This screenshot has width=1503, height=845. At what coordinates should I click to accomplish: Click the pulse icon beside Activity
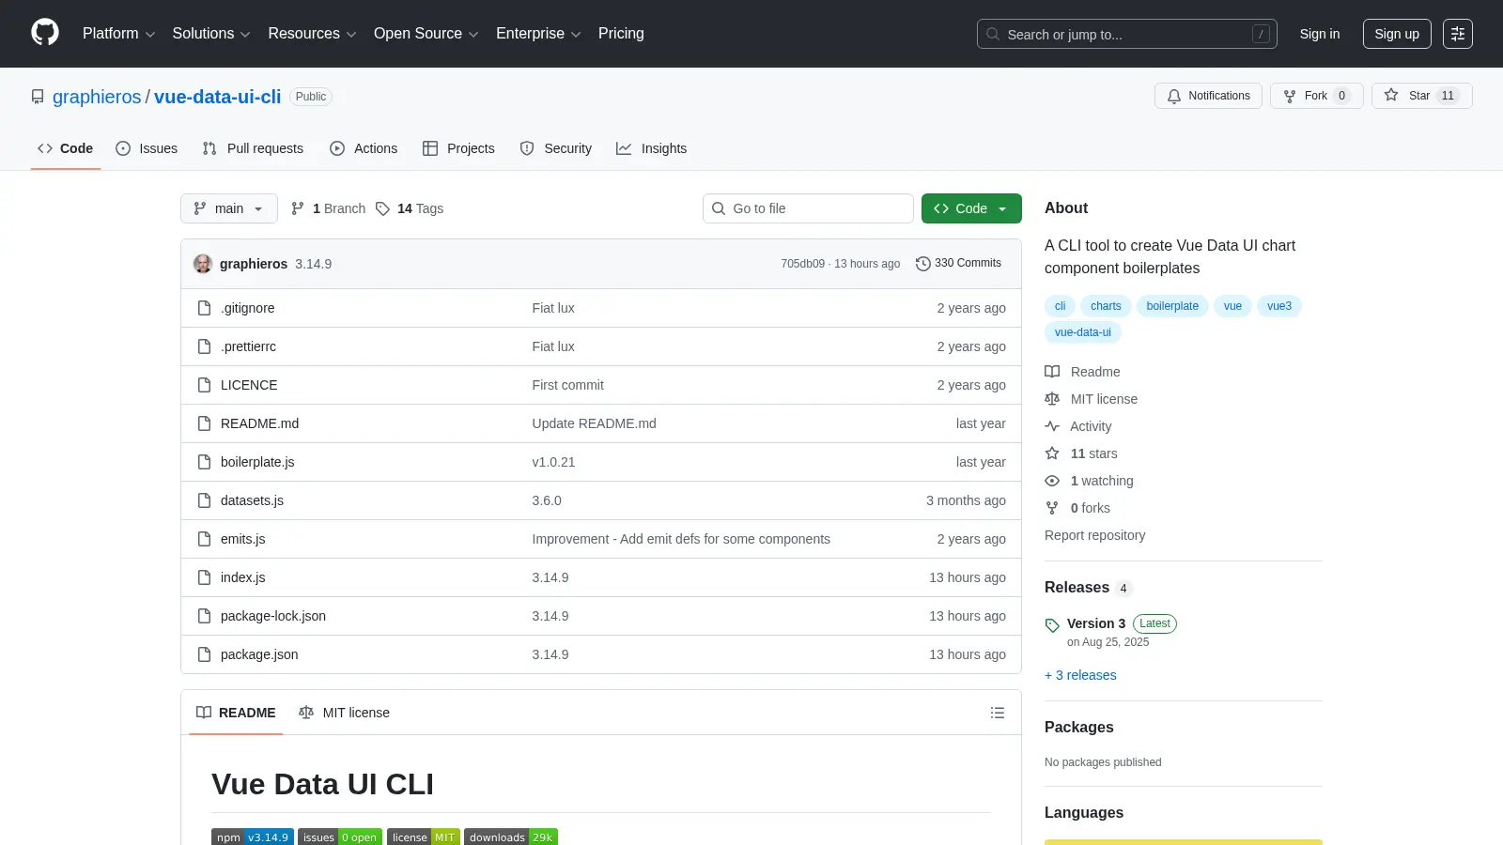(x=1052, y=426)
